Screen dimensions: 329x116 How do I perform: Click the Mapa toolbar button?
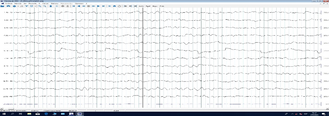click(x=155, y=6)
